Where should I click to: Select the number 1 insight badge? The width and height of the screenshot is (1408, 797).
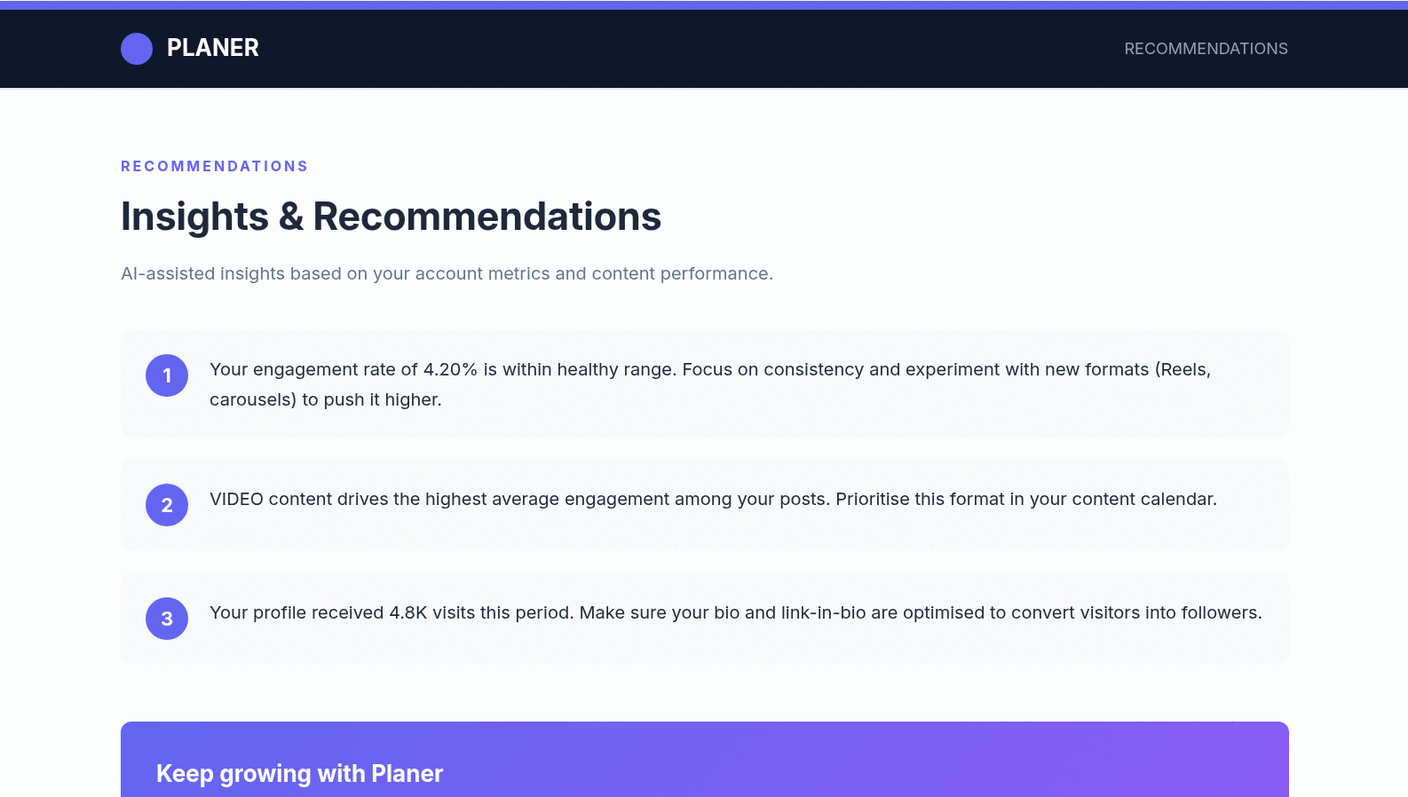[x=167, y=375]
